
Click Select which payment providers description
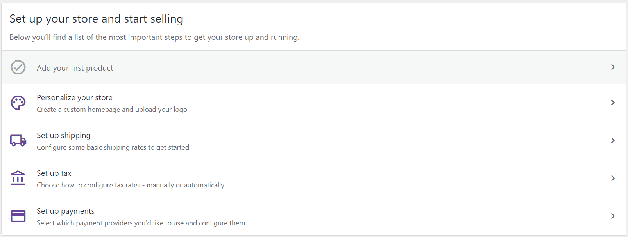[141, 223]
